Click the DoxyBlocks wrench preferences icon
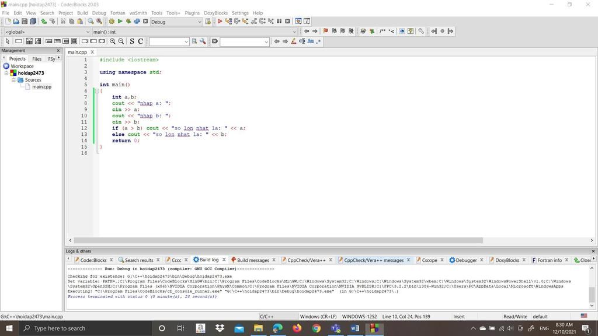This screenshot has height=336, width=598. click(x=421, y=32)
